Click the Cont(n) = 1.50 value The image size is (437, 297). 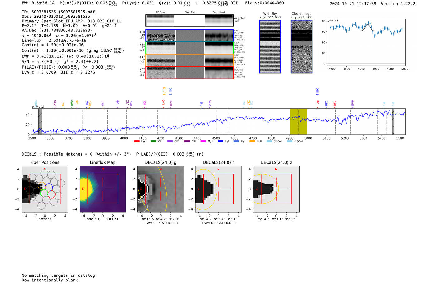[x=53, y=45]
